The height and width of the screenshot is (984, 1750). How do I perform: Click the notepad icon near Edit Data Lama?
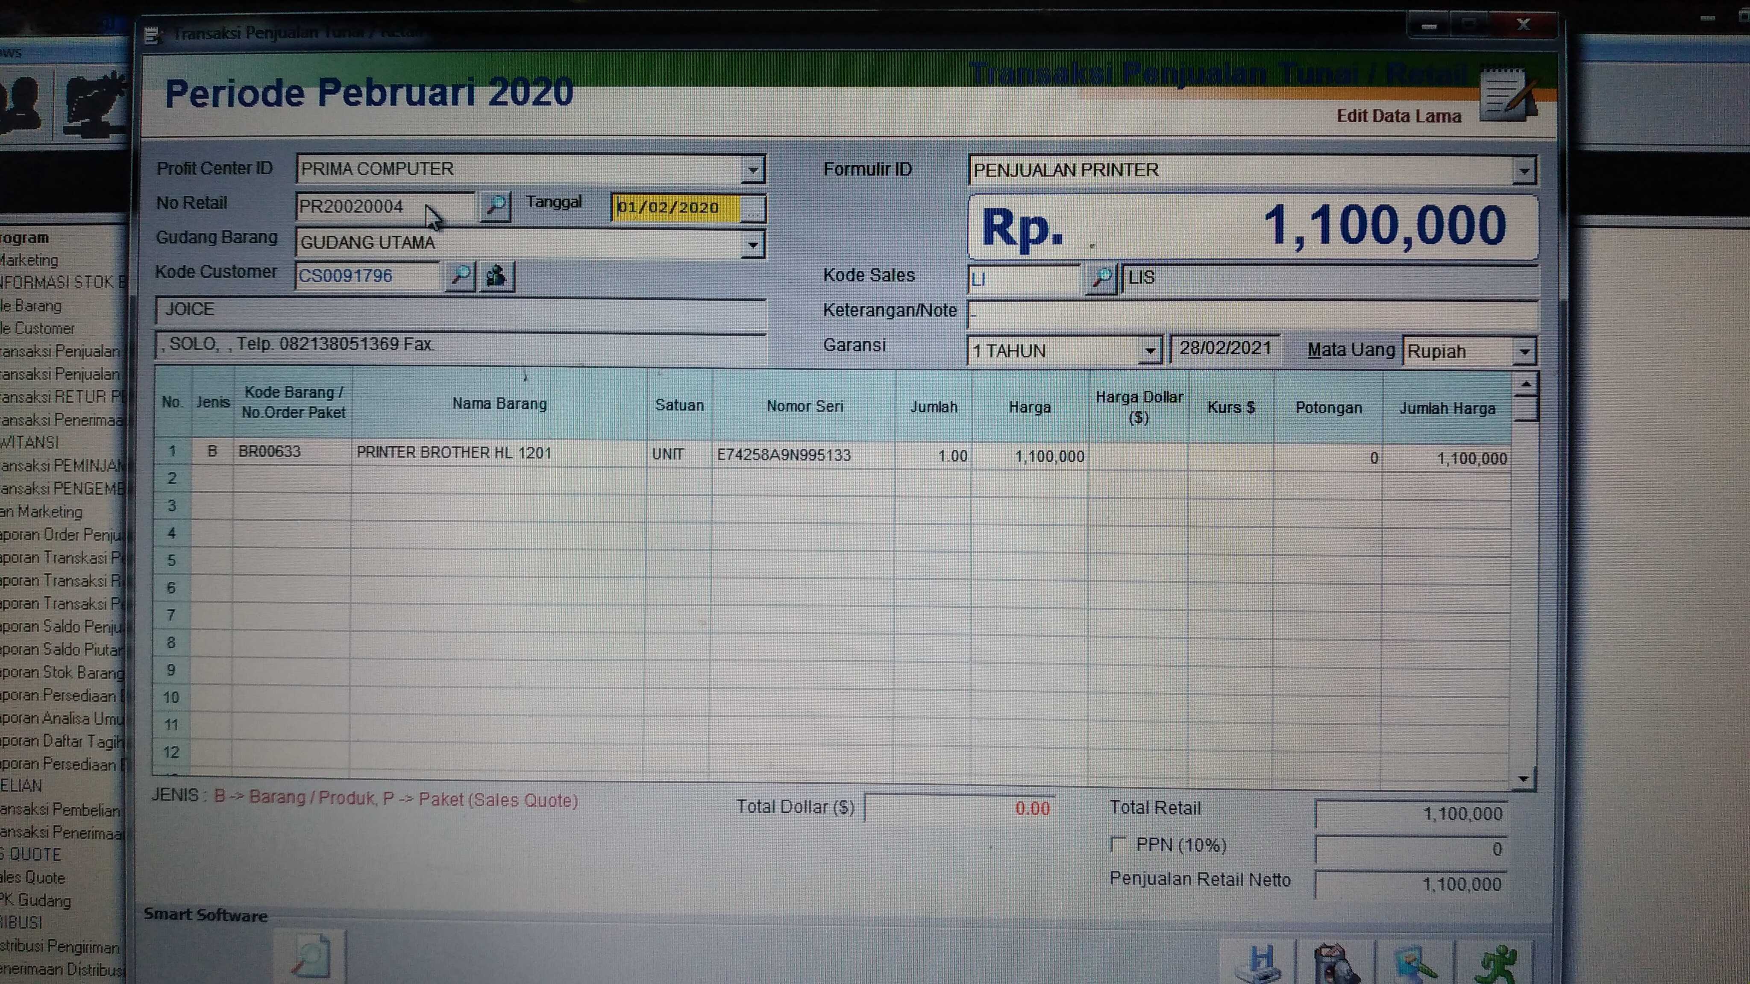(1507, 95)
